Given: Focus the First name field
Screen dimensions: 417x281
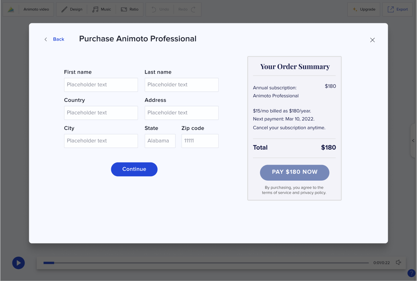Looking at the screenshot, I should 101,85.
